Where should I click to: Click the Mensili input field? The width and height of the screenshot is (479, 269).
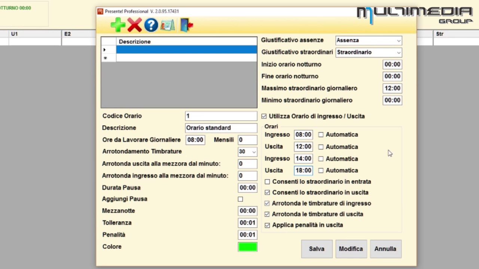247,140
